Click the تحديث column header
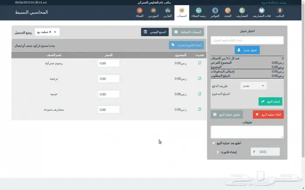305x190 pixels. click(x=200, y=55)
